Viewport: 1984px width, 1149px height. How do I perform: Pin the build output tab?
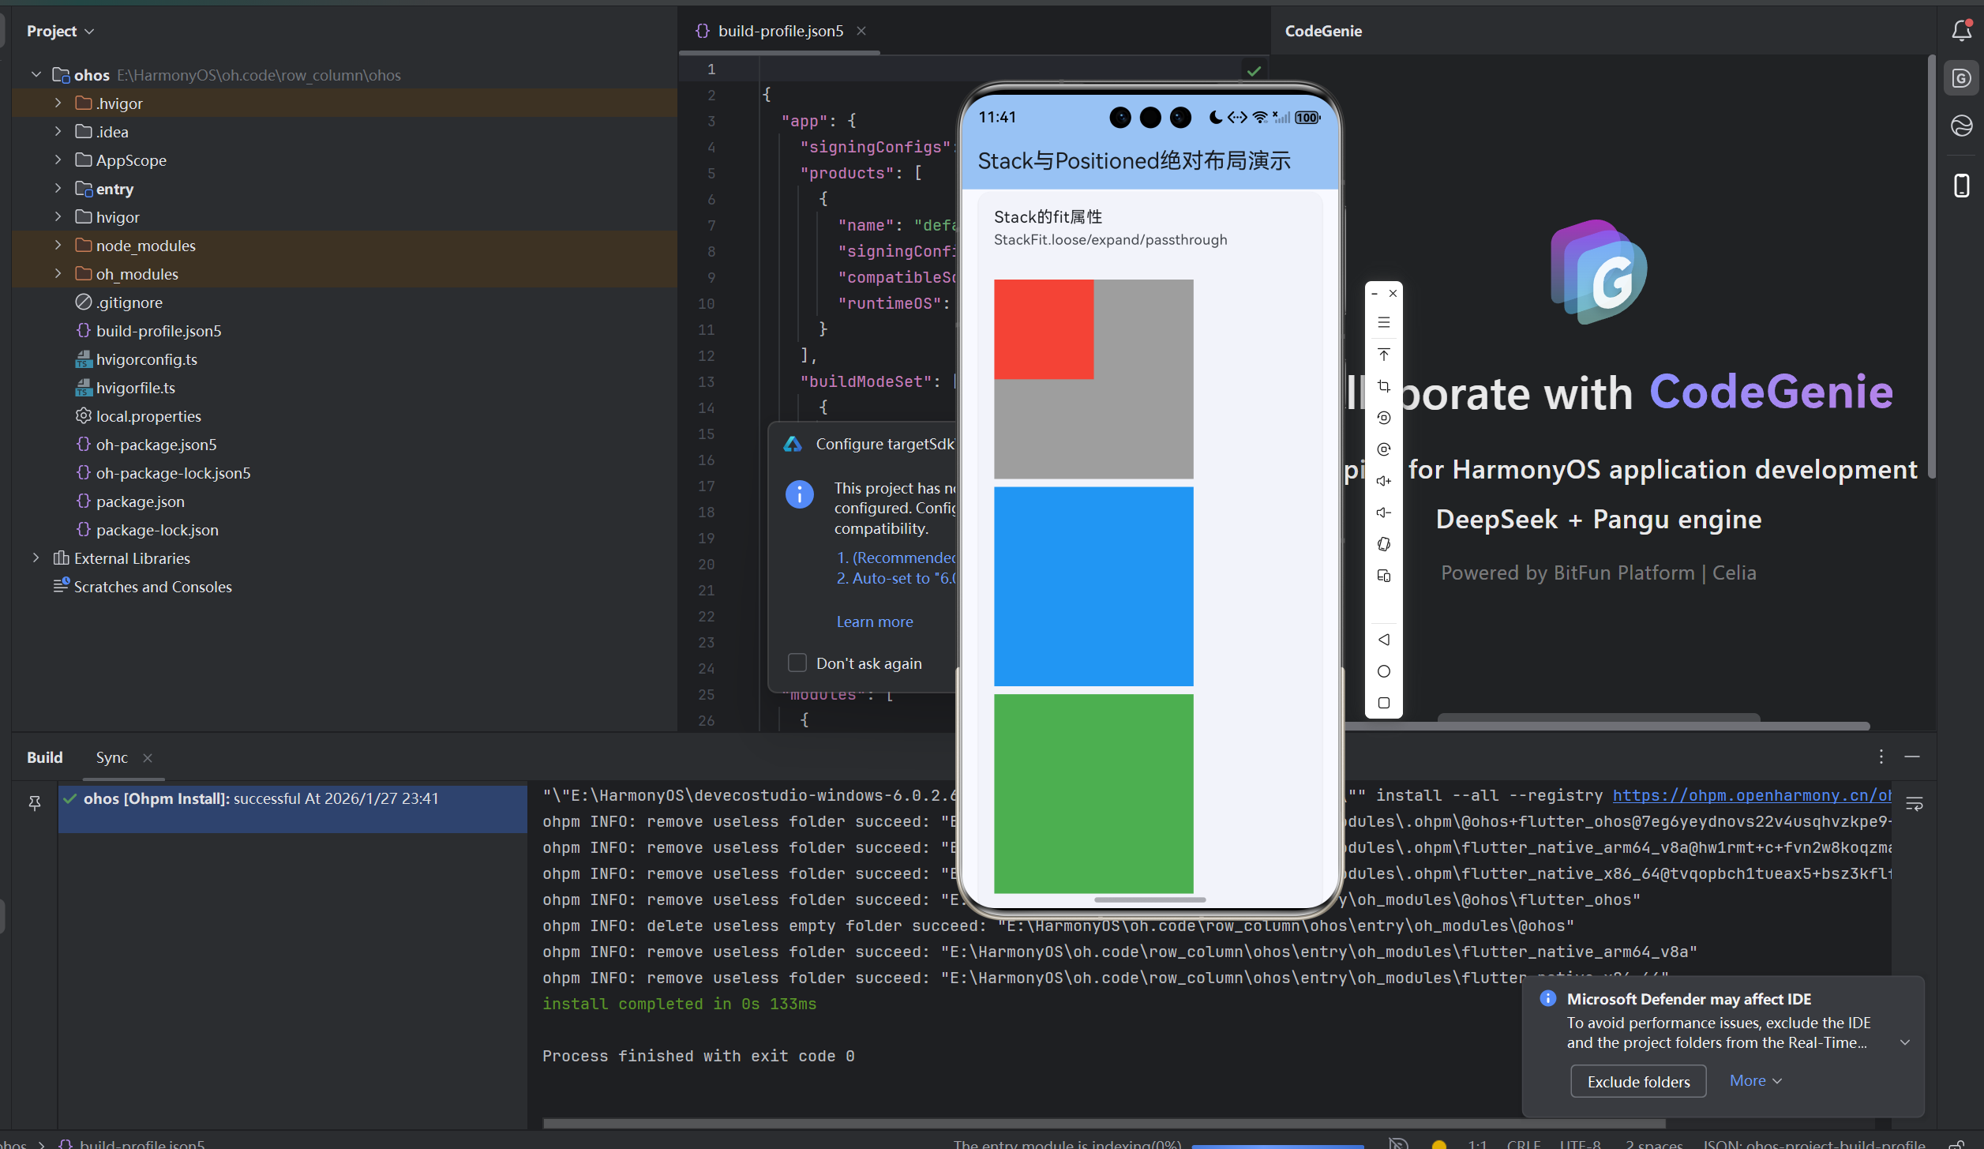pyautogui.click(x=35, y=803)
